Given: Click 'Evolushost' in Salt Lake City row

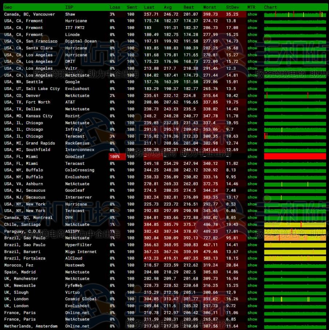Looking at the screenshot, I should tap(77, 89).
